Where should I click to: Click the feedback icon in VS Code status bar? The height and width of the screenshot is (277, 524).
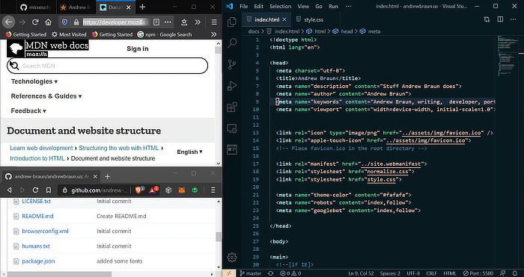[502, 273]
